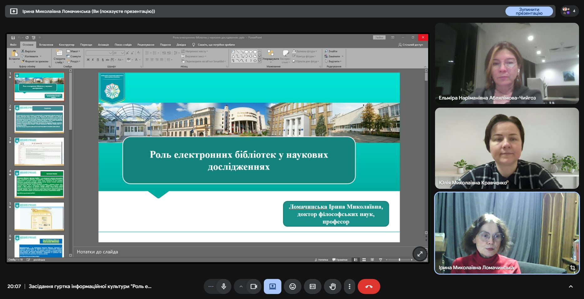End the call with the red hang-up button
This screenshot has width=584, height=299.
tap(369, 286)
